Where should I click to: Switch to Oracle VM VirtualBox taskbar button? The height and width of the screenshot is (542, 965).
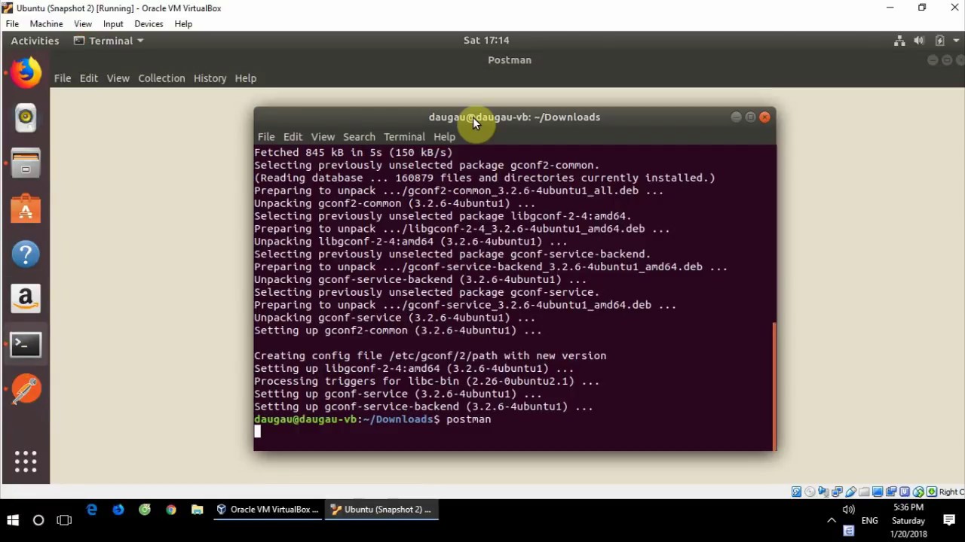pos(268,510)
